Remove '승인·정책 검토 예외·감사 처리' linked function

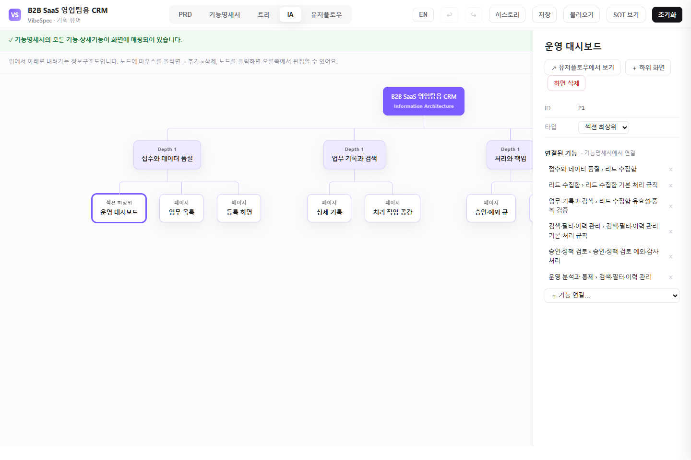coord(670,256)
